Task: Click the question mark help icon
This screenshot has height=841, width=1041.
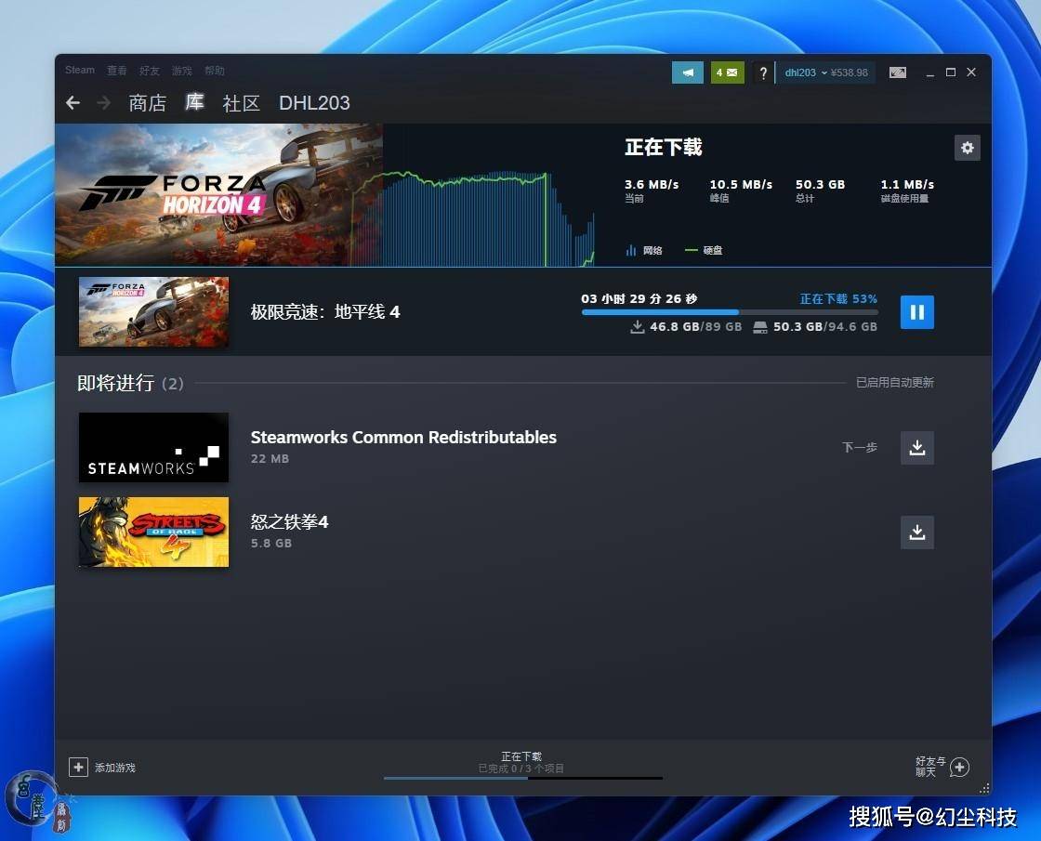Action: point(763,72)
